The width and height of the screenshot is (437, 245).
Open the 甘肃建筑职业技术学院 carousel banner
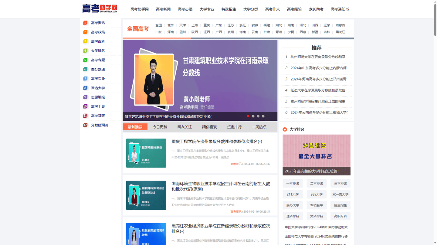click(x=200, y=80)
